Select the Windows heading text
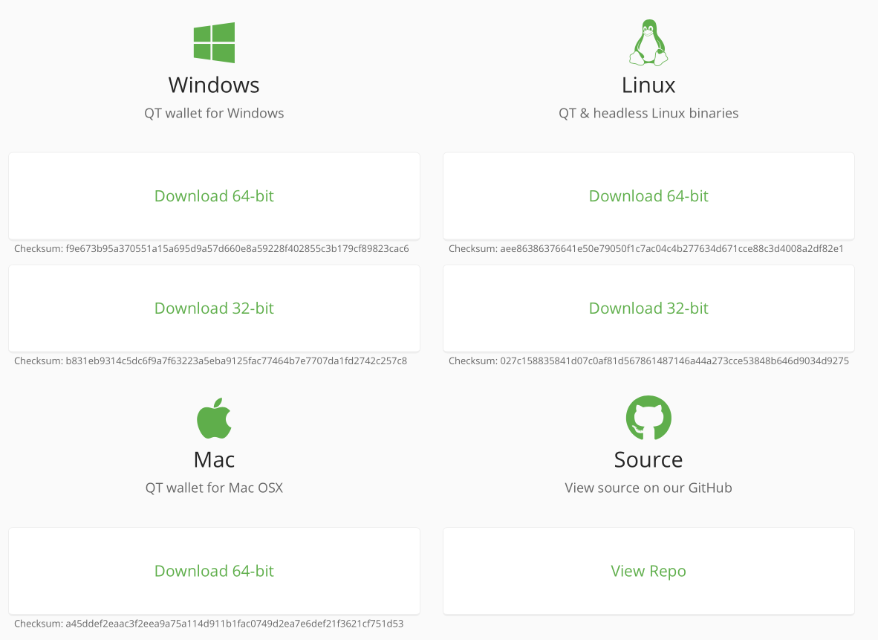878x640 pixels. click(214, 85)
